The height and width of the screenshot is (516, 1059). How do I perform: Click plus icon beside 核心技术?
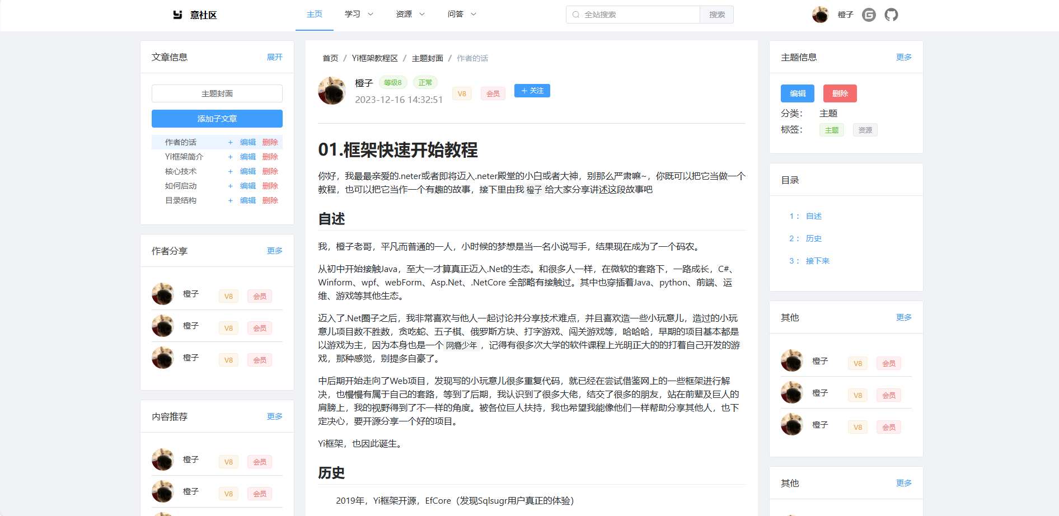click(x=230, y=172)
